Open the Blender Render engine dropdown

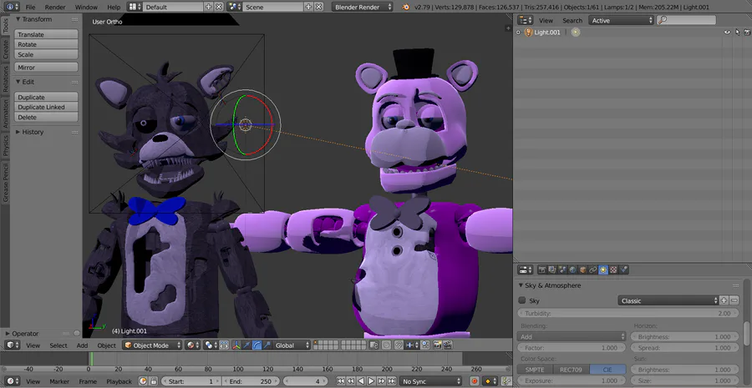(x=363, y=8)
